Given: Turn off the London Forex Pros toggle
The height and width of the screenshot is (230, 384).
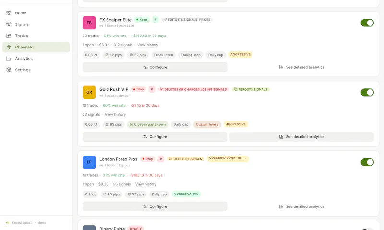Looking at the screenshot, I should (367, 162).
